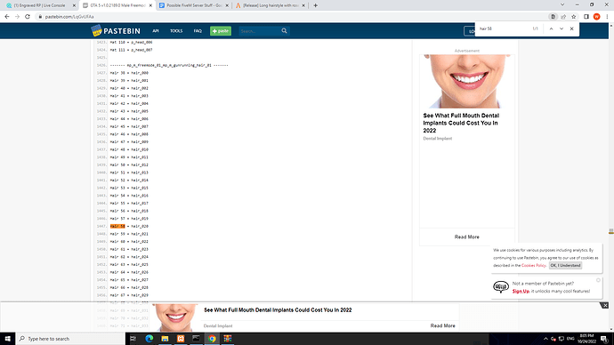This screenshot has height=345, width=614.
Task: Follow the Sign Up link
Action: click(x=521, y=291)
